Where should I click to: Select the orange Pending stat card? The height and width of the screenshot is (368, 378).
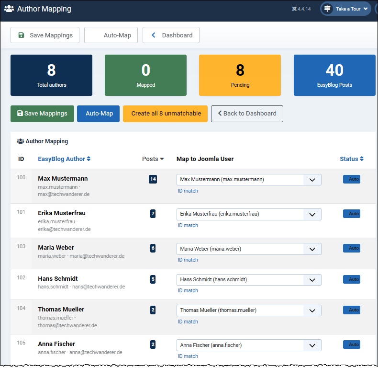240,75
